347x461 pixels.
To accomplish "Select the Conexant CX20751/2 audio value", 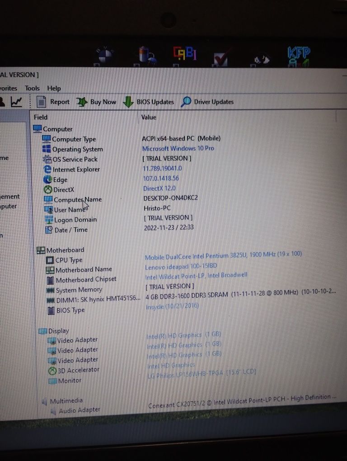I will 242,401.
